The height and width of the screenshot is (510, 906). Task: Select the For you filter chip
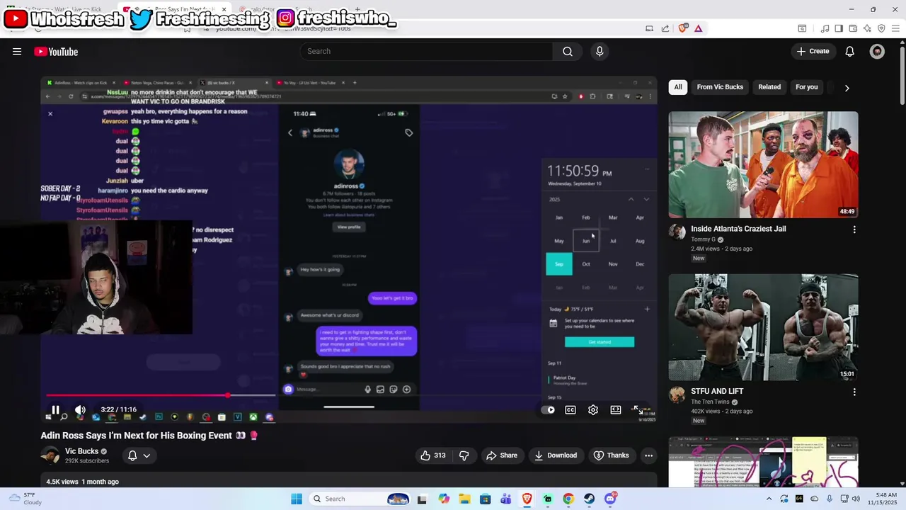point(807,87)
